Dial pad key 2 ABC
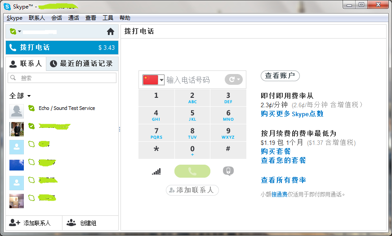392x236 pixels. (192, 98)
